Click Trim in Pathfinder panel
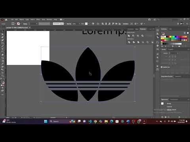Image resolution: width=190 pixels, height=142 pixels. click(x=134, y=42)
